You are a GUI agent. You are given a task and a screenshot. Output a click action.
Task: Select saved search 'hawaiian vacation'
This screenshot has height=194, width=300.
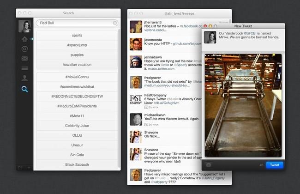tap(77, 65)
